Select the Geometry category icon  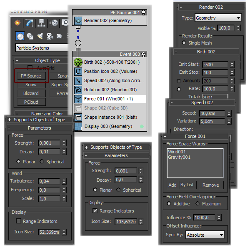[x=20, y=36]
